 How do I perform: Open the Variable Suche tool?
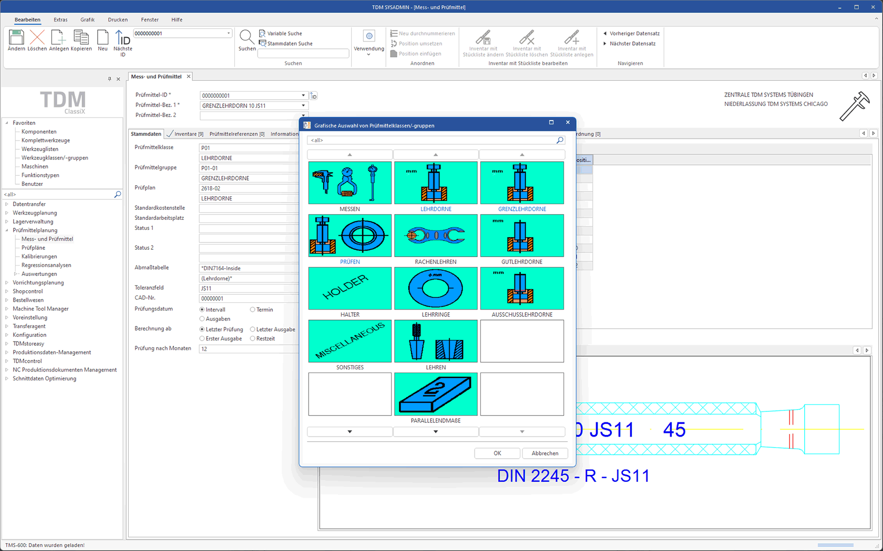tap(281, 33)
